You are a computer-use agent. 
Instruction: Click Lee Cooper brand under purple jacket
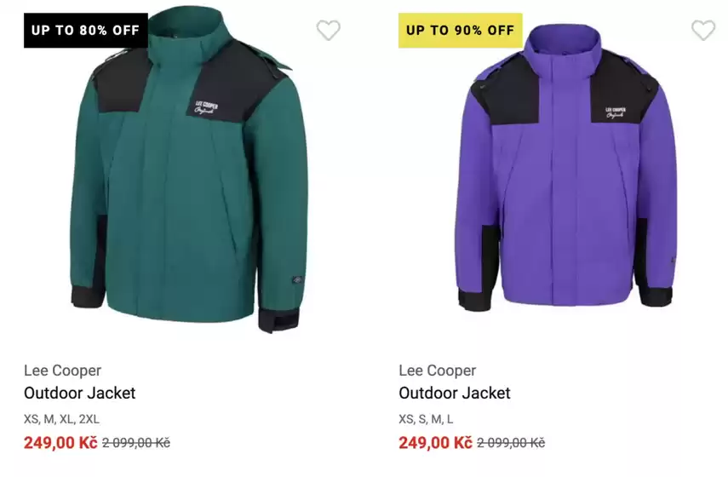click(x=437, y=371)
